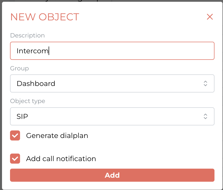223x190 pixels.
Task: Toggle via the Generate dialplan label text
Action: pos(57,135)
